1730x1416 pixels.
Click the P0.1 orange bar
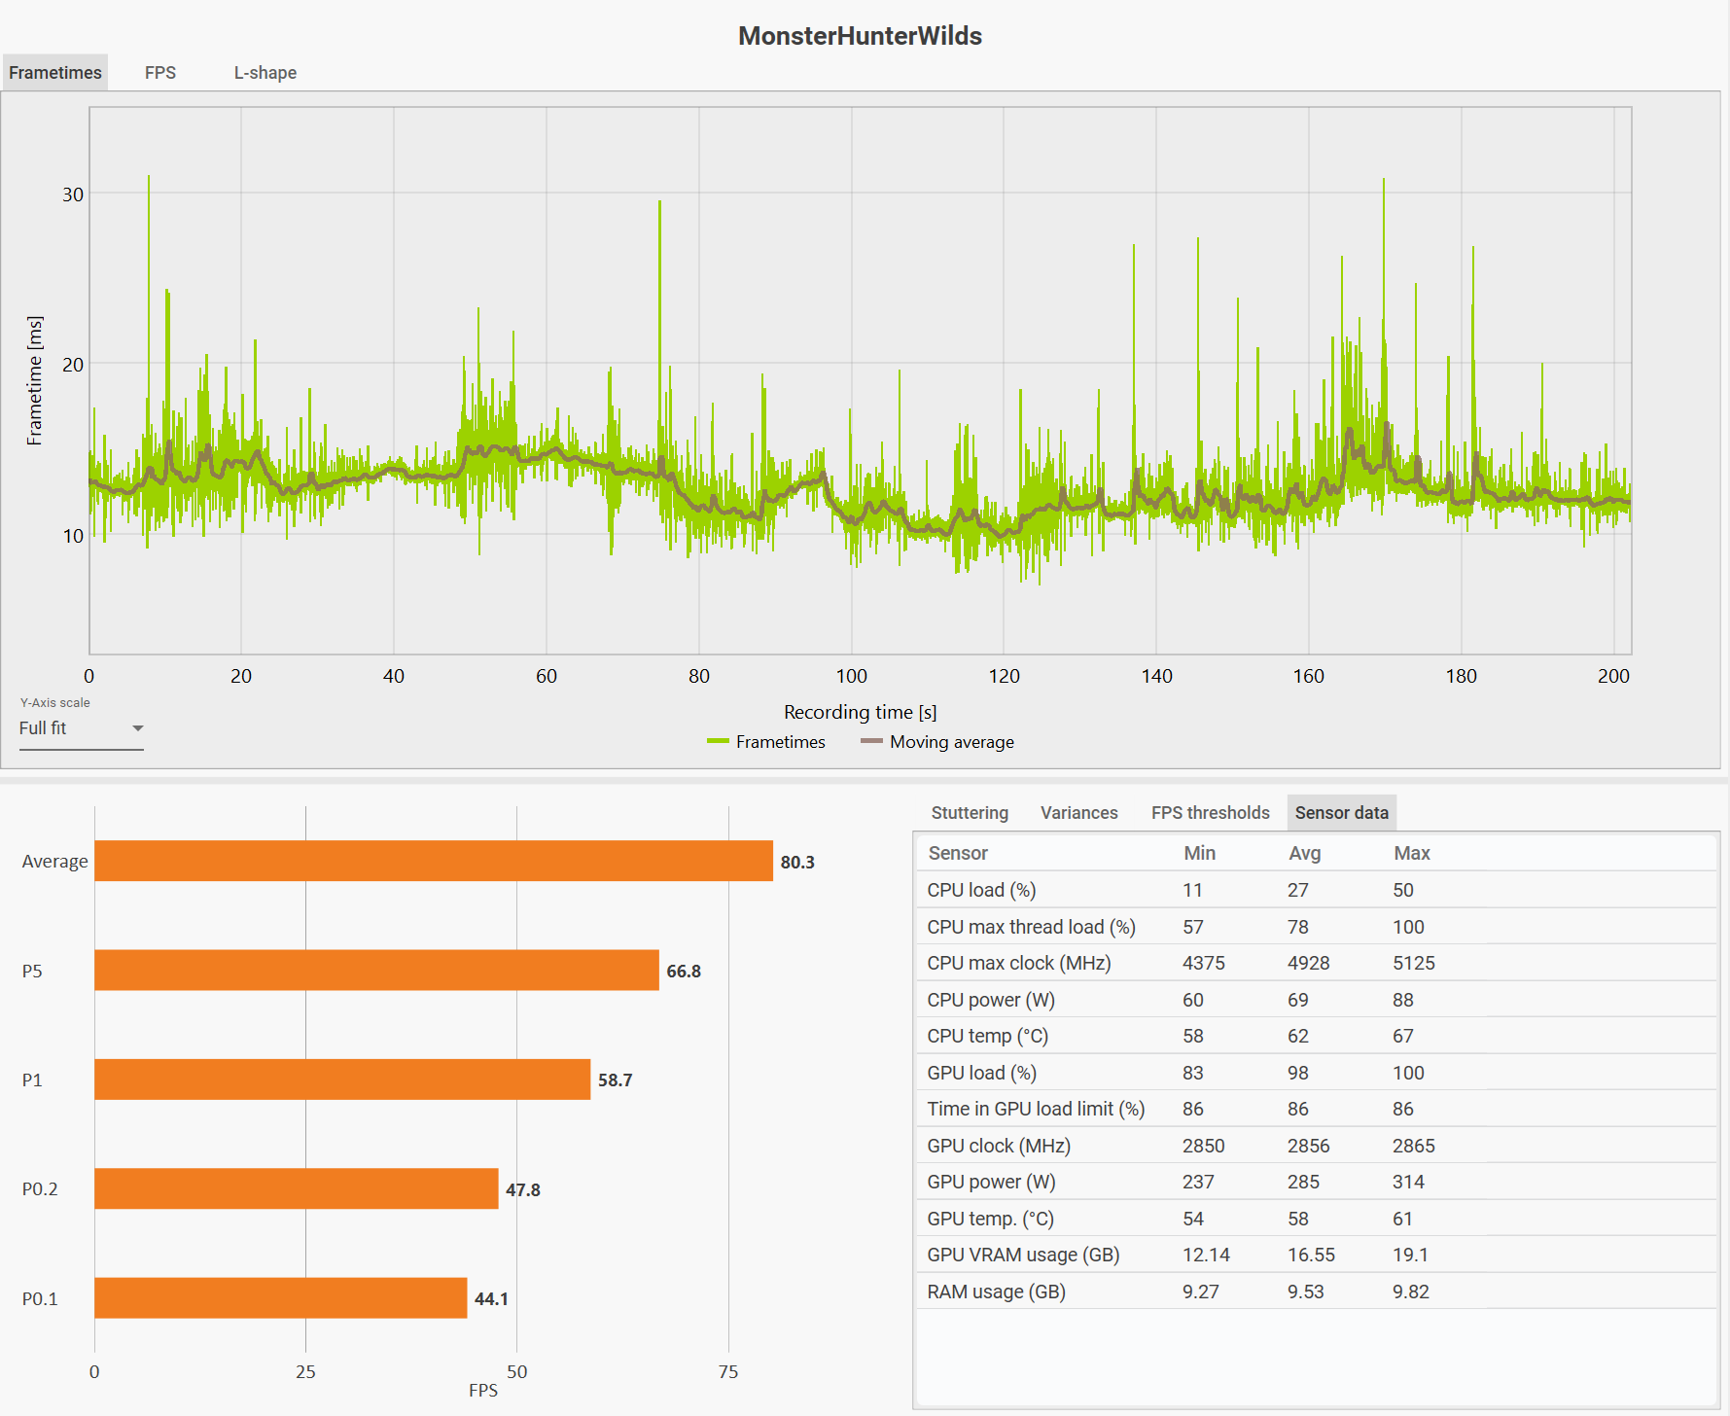(281, 1298)
